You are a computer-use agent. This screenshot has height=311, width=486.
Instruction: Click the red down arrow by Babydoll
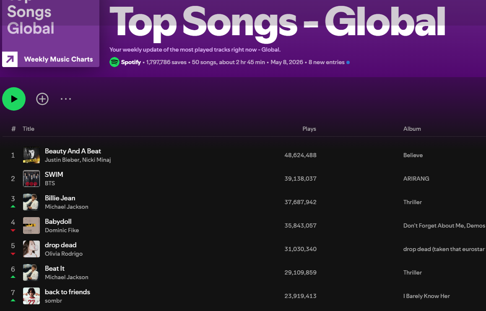pyautogui.click(x=13, y=231)
